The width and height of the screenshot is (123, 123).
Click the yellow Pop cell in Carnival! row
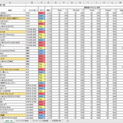42,21
